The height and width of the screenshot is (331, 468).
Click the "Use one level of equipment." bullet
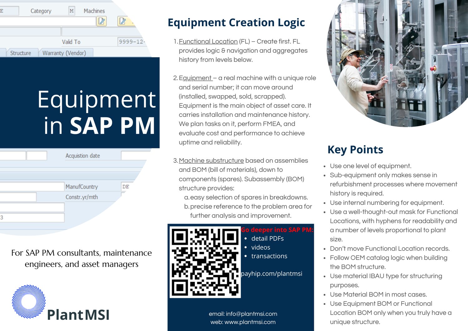[x=371, y=166]
